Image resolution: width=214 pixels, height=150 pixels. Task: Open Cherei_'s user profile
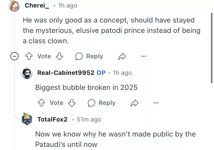pos(37,5)
